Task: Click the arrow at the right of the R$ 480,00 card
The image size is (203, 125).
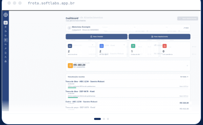Action: (x=187, y=66)
